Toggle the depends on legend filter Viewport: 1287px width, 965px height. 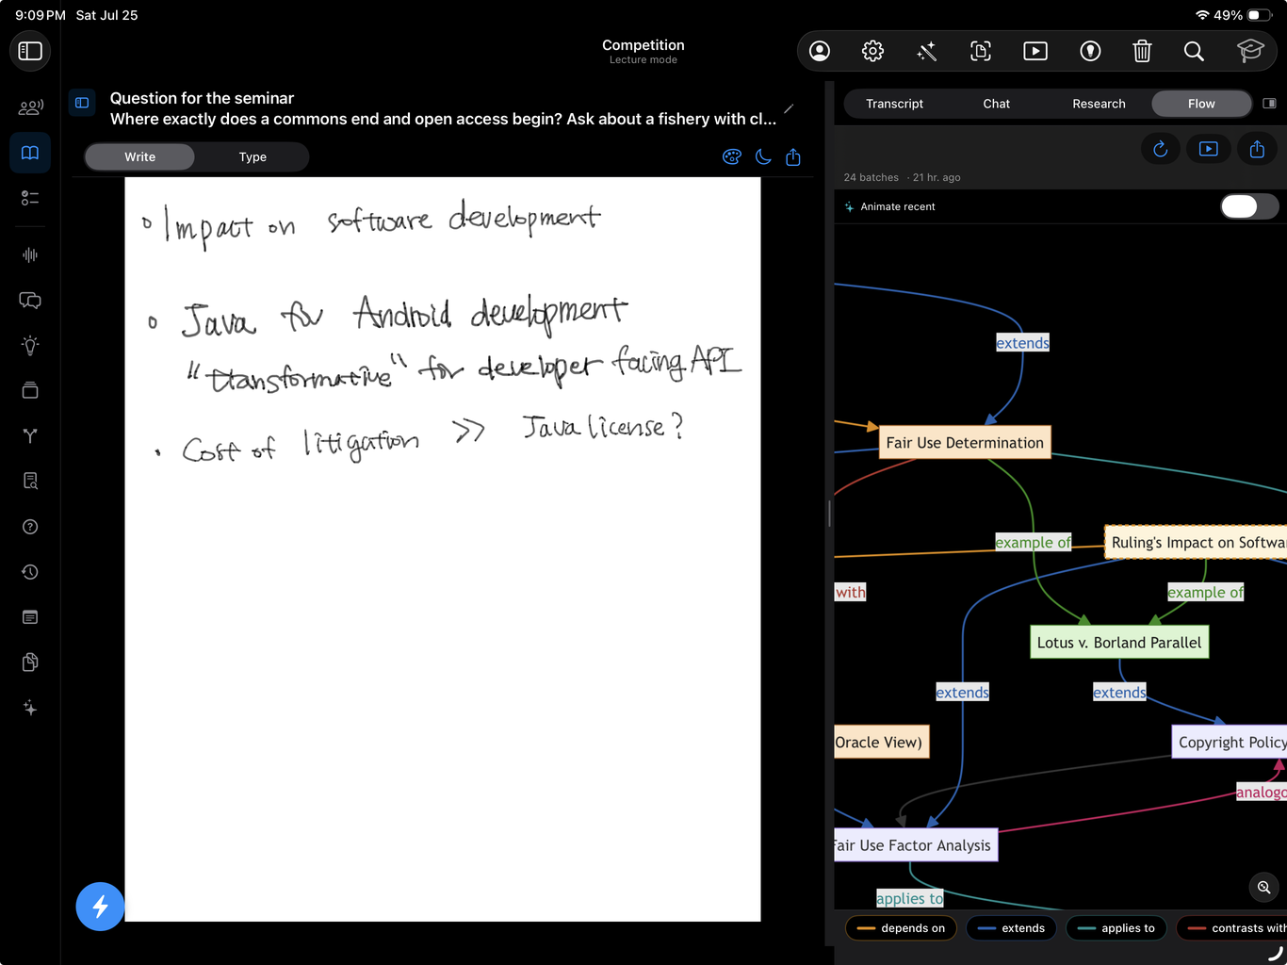point(902,928)
